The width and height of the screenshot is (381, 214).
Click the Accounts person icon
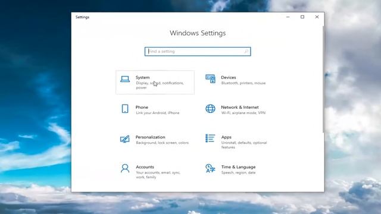pos(125,168)
